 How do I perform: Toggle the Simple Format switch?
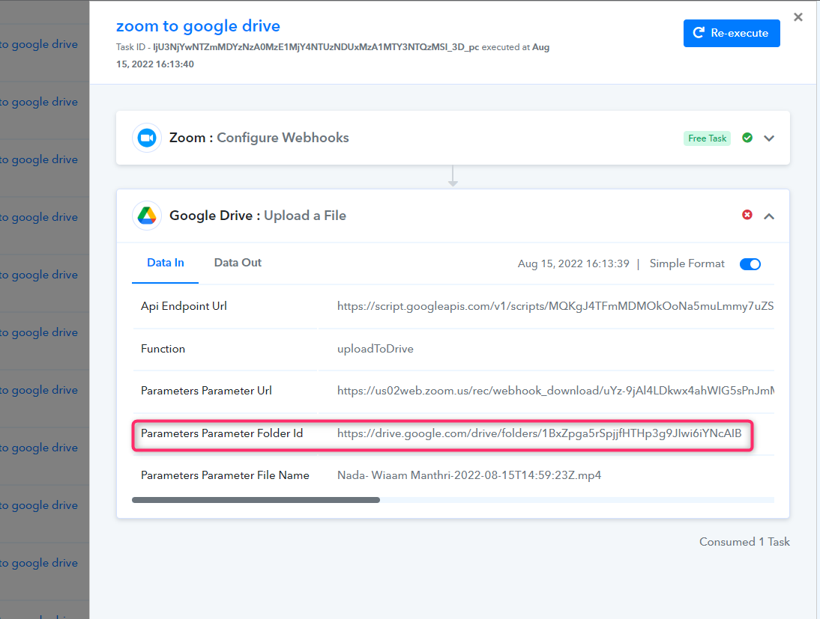point(750,264)
